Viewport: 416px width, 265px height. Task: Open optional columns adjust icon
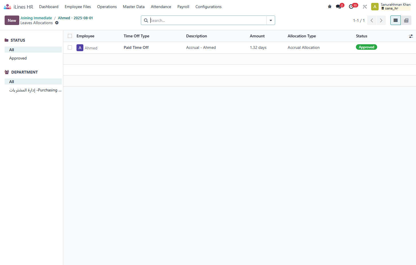pyautogui.click(x=411, y=36)
